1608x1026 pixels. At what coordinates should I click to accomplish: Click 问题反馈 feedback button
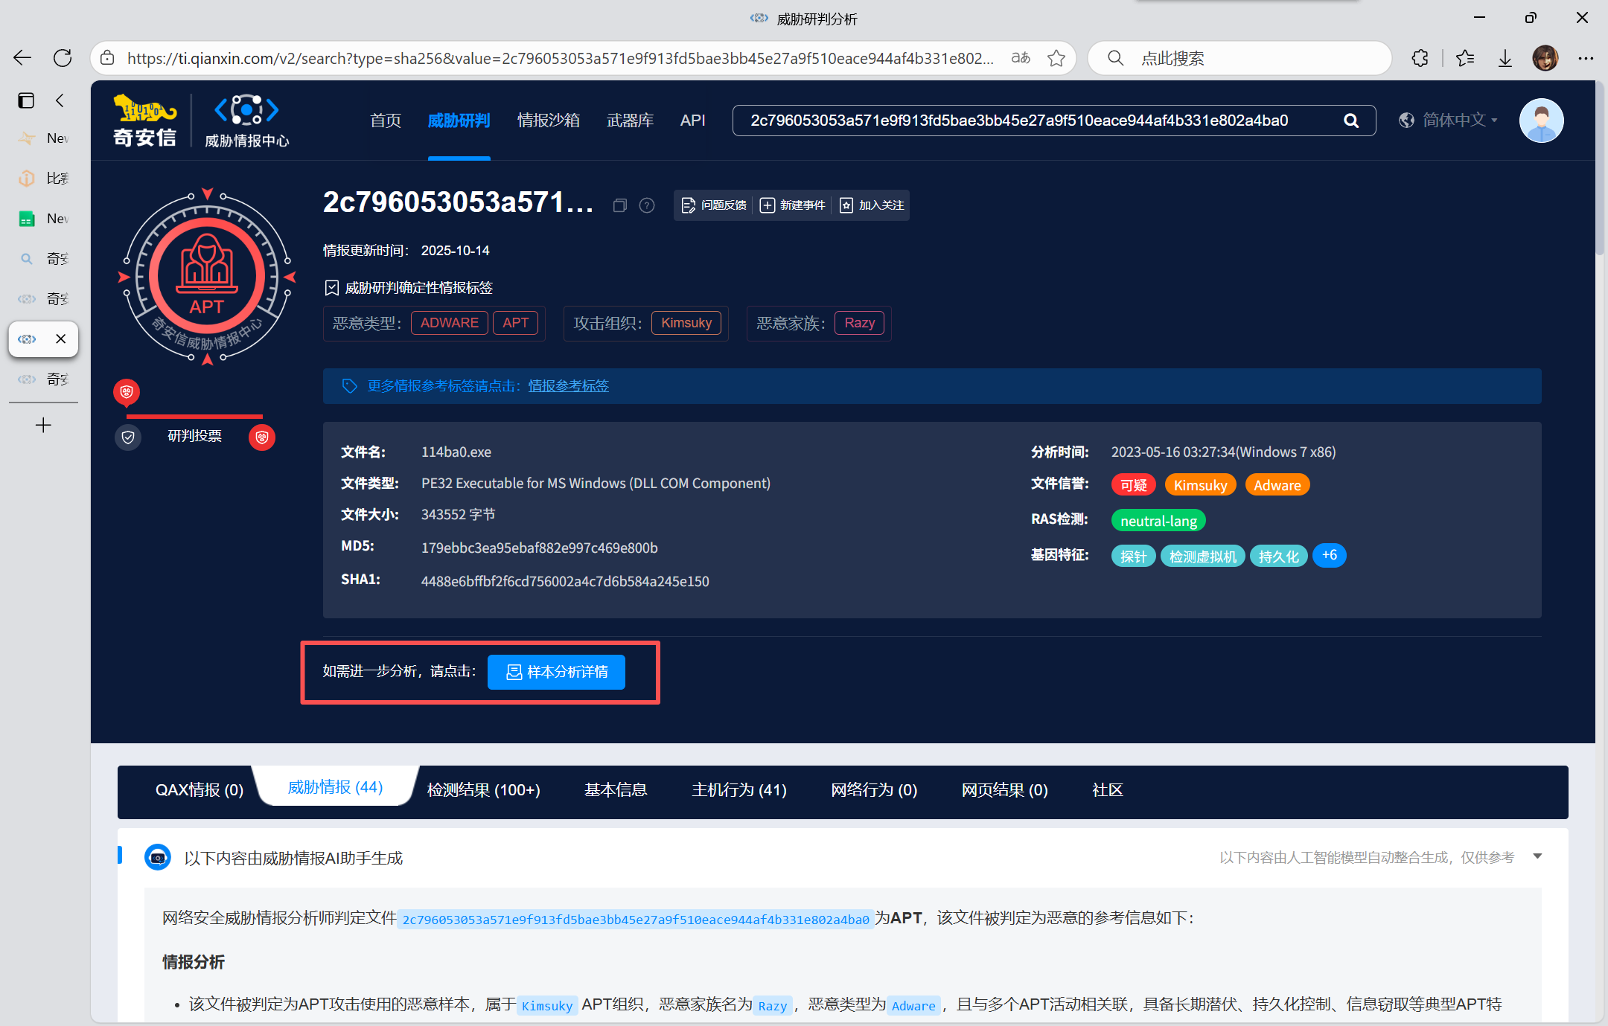click(x=714, y=205)
